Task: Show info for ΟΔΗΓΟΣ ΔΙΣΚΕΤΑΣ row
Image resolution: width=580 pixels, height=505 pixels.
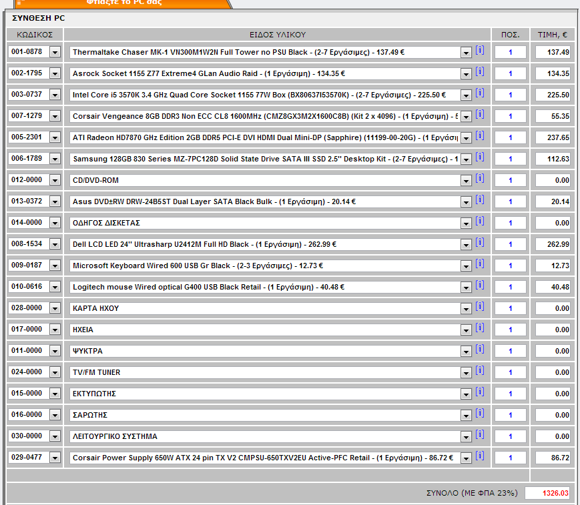Action: click(480, 221)
